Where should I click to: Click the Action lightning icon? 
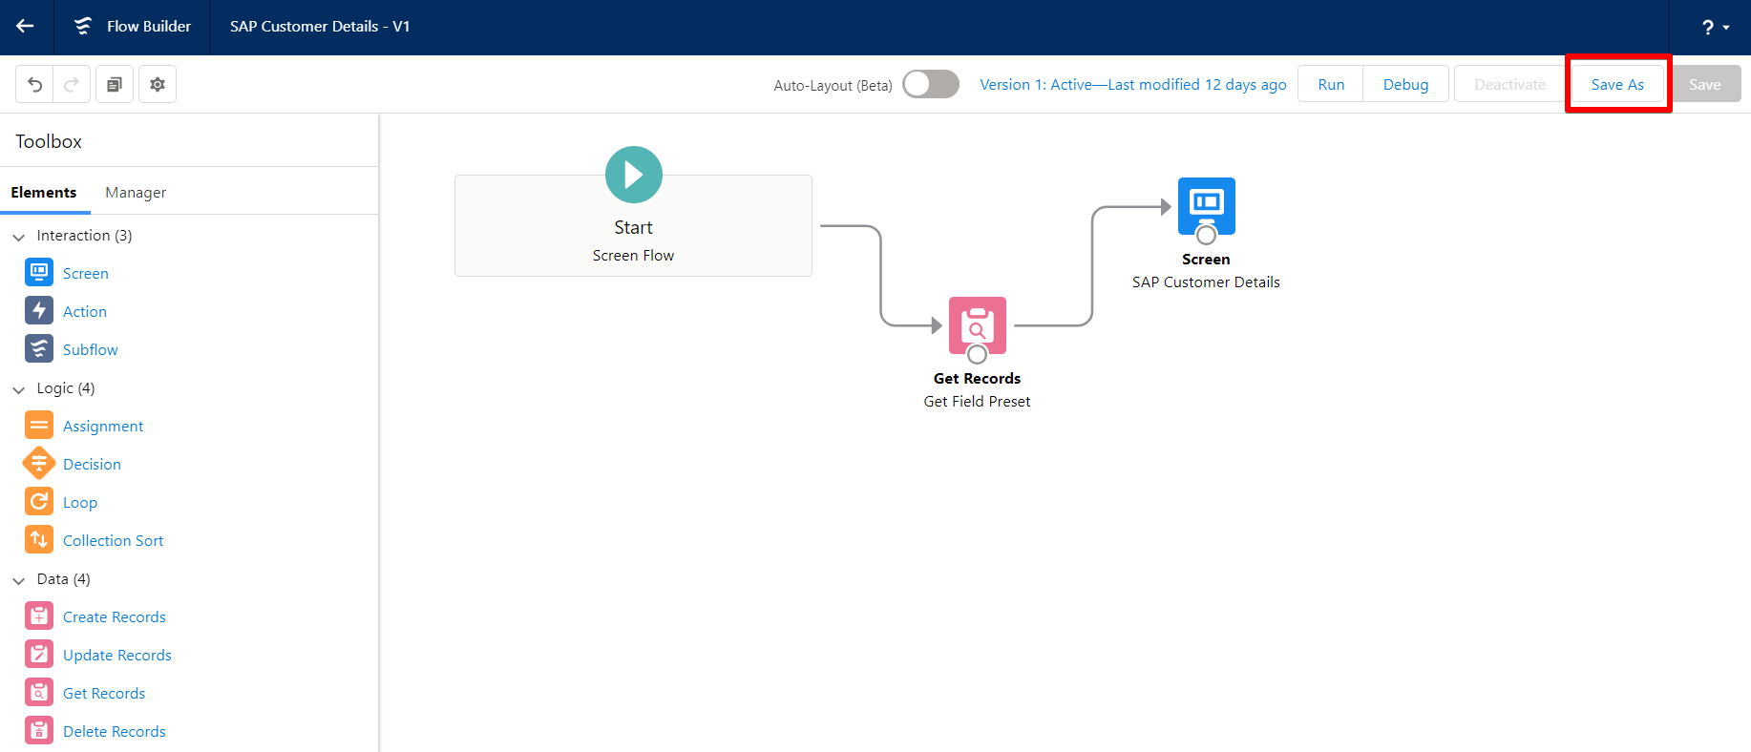pos(39,310)
